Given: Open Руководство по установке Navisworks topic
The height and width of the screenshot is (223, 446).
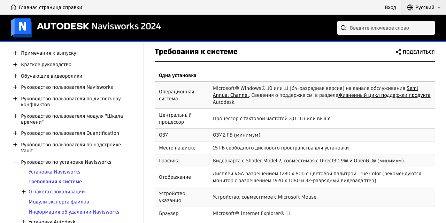Looking at the screenshot, I should point(66,162).
